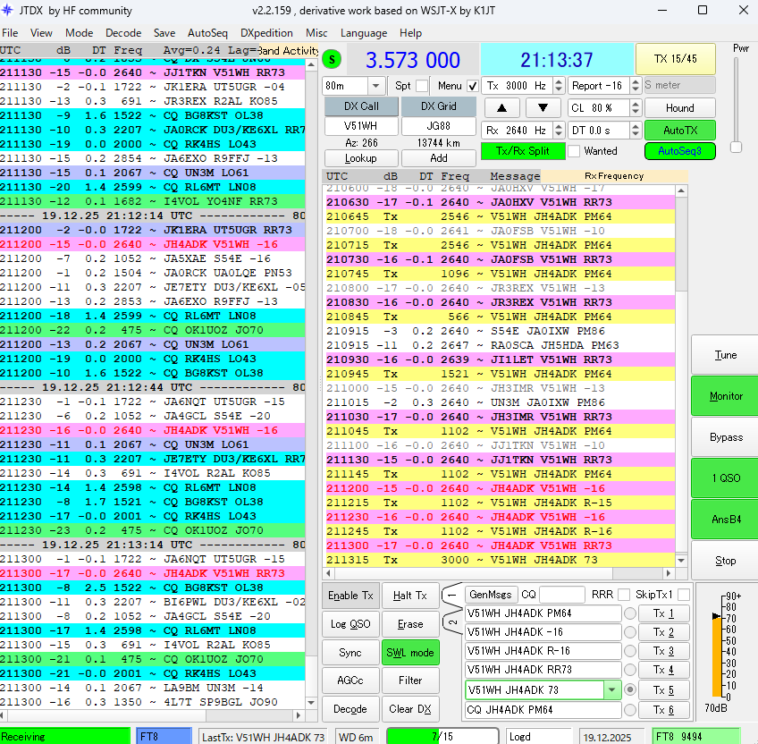Open the AutoSeq menu
Viewport: 758px width, 744px height.
point(207,33)
